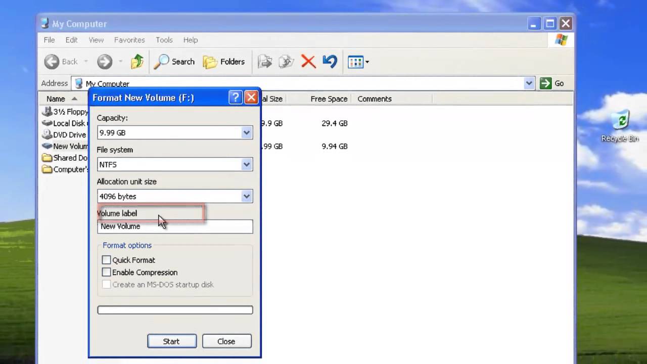Select the DVD Drive icon
The width and height of the screenshot is (647, 364).
point(47,134)
